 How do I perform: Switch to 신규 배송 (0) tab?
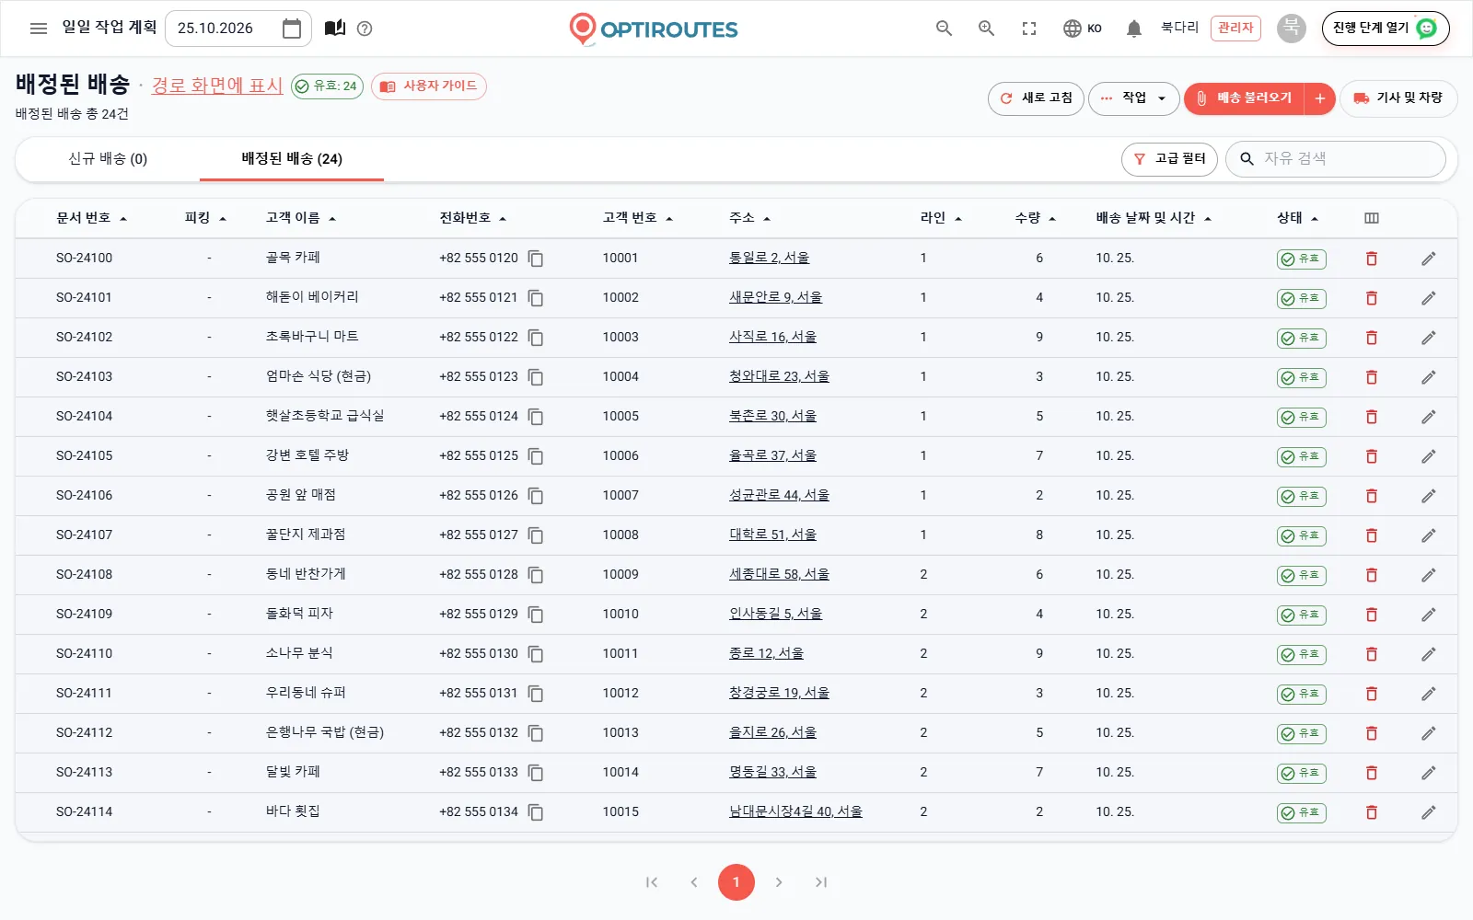[108, 159]
